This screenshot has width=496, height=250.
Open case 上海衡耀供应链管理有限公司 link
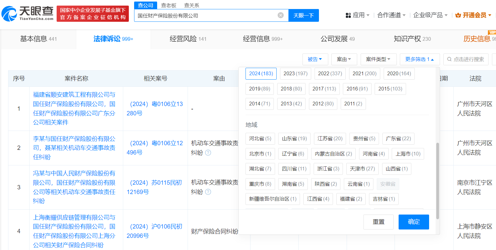(74, 231)
